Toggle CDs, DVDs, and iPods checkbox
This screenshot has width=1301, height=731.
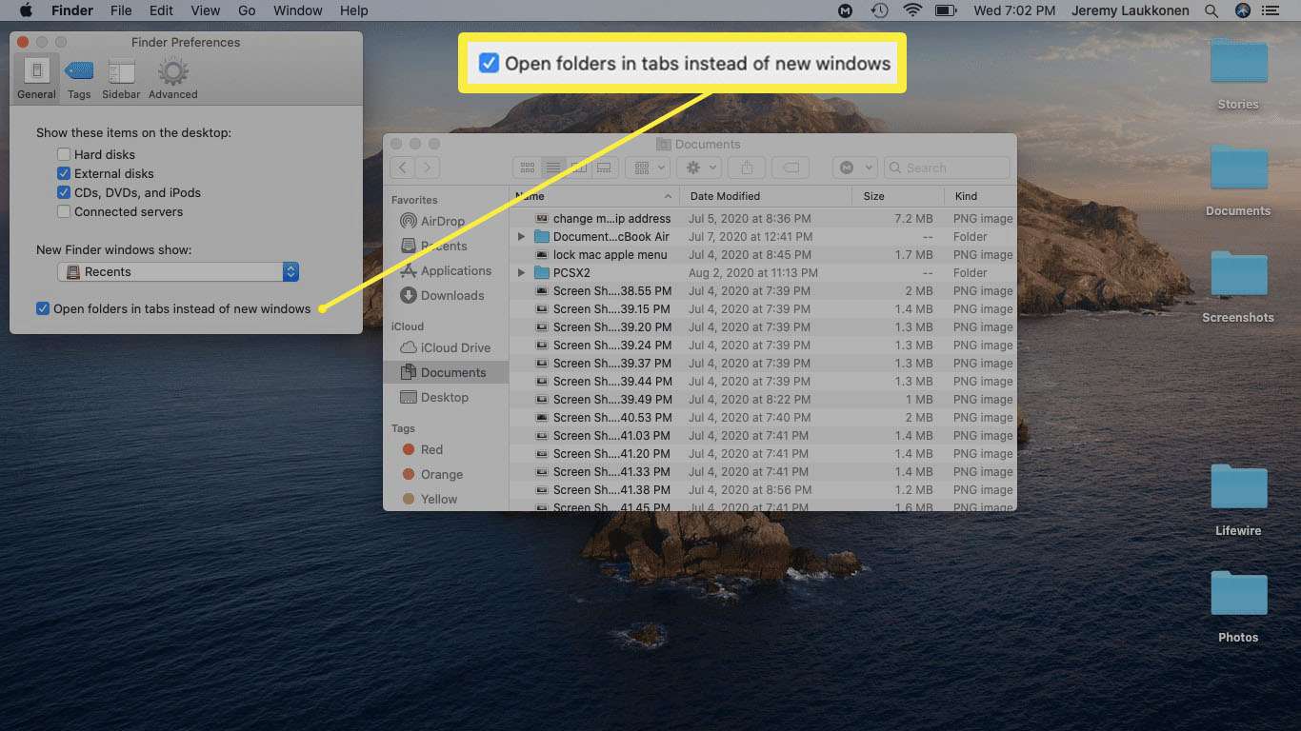click(64, 192)
